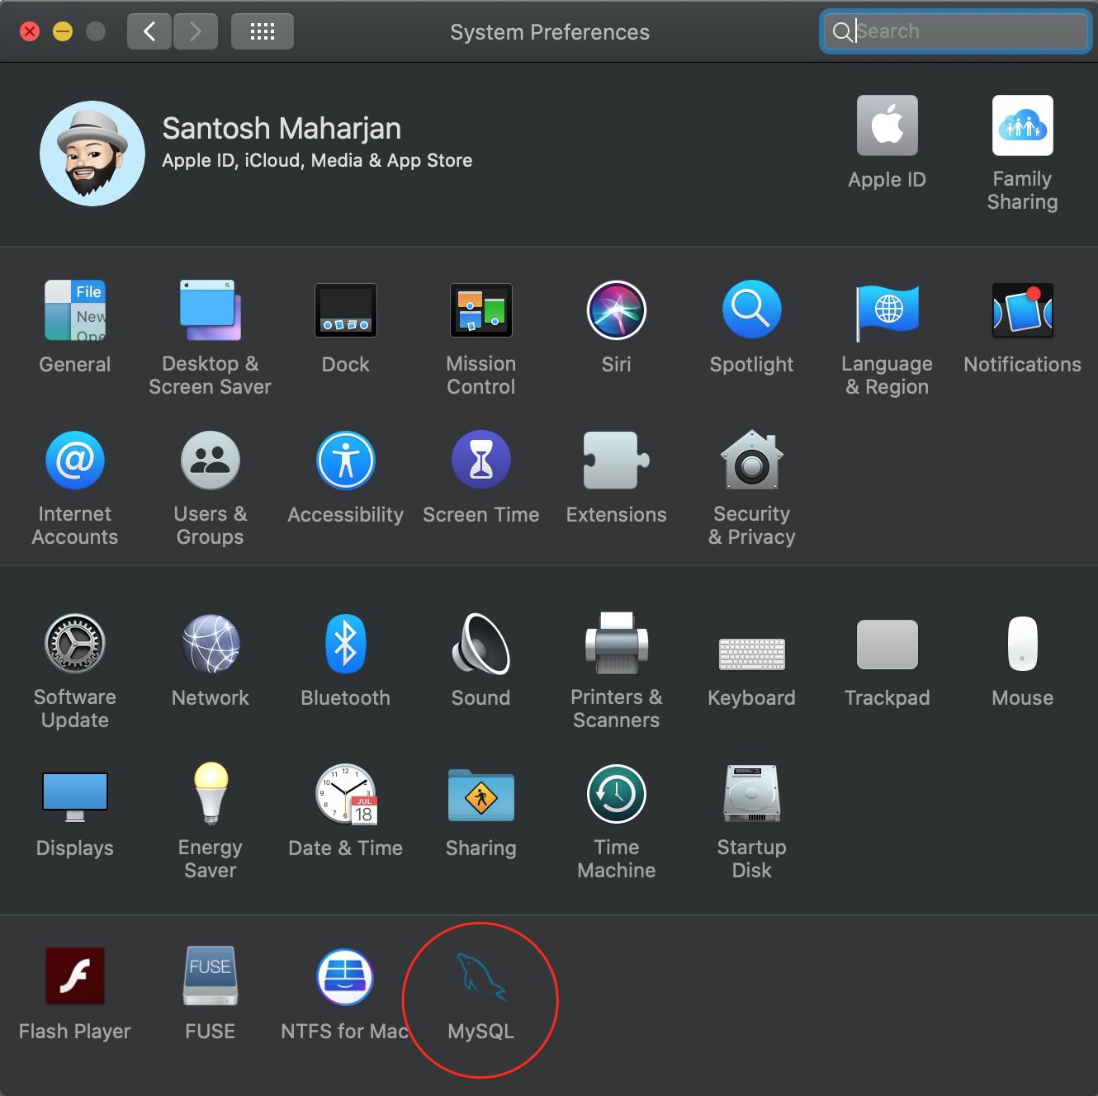Open Accessibility preferences
Screen dimensions: 1098x1096
click(x=345, y=461)
